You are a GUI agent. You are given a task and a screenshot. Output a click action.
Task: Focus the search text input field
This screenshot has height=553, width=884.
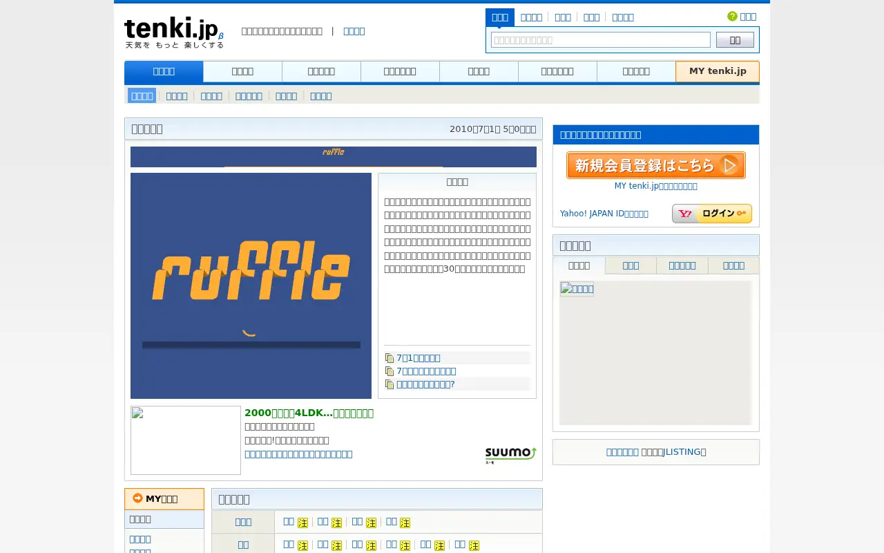click(601, 40)
